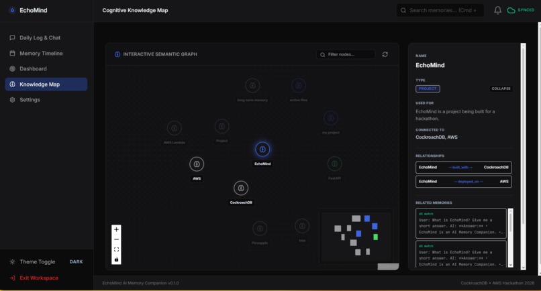Select the EchoMind graph node
Image resolution: width=541 pixels, height=291 pixels.
coord(262,150)
